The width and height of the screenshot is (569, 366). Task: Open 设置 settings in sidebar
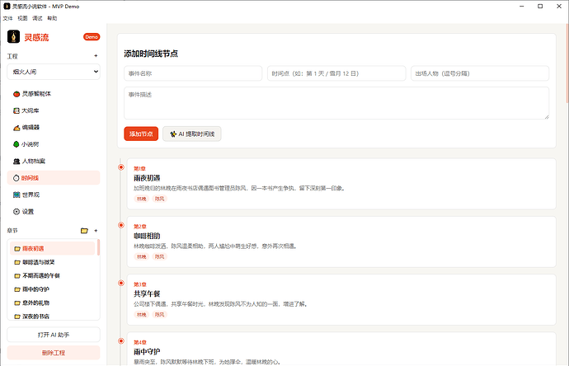tap(54, 212)
